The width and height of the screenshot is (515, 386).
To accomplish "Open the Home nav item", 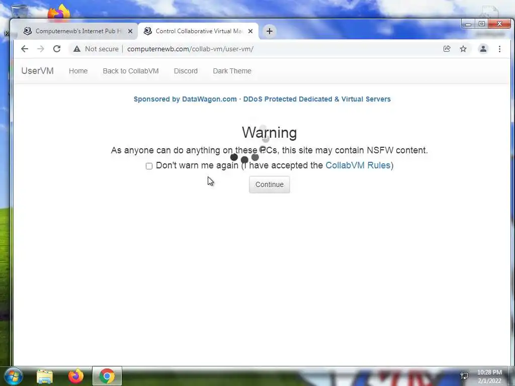I will [78, 71].
